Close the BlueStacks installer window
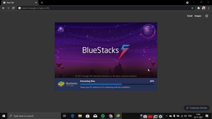212x119 pixels. pyautogui.click(x=153, y=27)
